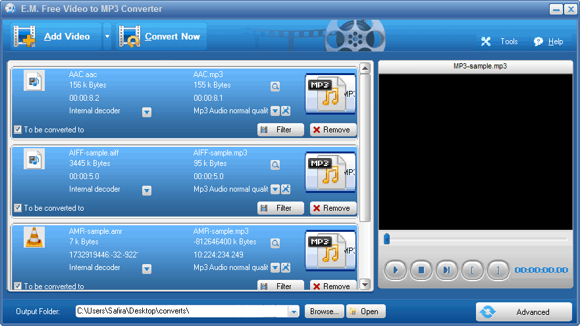The width and height of the screenshot is (580, 326).
Task: Open profile settings tool icon for AMR-sample.mp3
Action: pos(286,267)
